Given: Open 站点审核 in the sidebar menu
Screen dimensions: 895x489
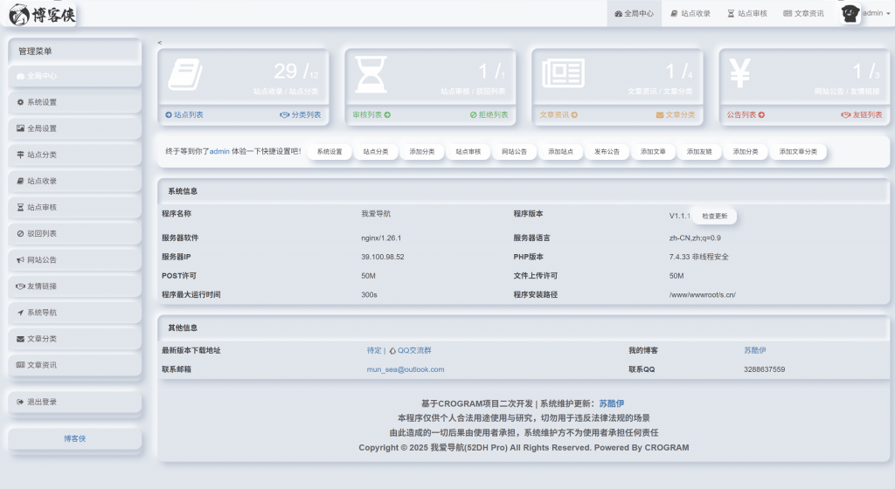Looking at the screenshot, I should pos(75,207).
